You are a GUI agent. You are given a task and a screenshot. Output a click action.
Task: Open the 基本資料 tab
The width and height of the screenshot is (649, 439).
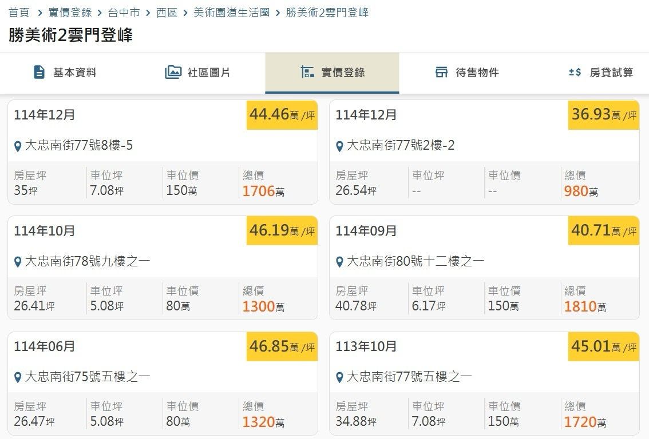coord(65,73)
